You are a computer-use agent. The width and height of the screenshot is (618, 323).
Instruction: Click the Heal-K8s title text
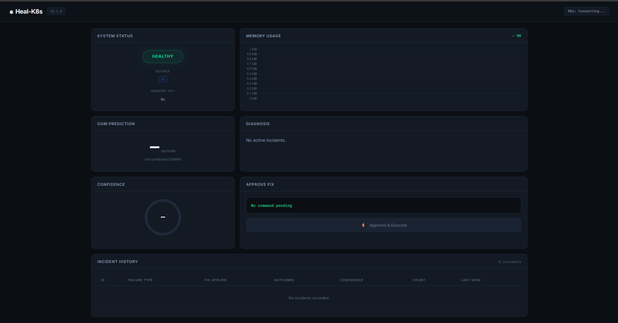click(x=29, y=11)
